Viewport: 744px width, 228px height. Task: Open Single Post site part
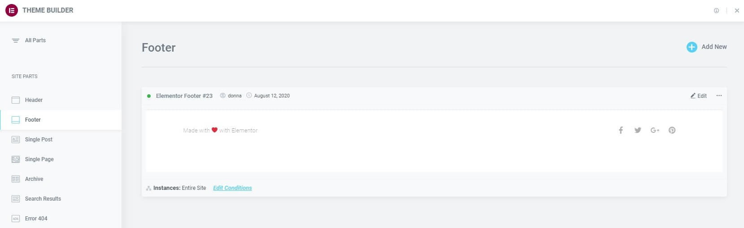point(39,140)
